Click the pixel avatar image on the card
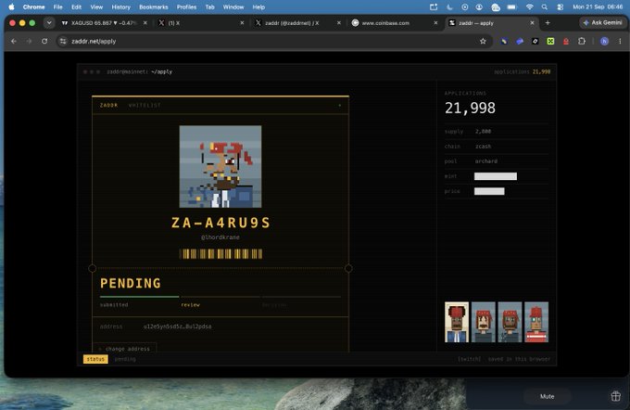Viewport: 630px width, 410px height. (220, 167)
